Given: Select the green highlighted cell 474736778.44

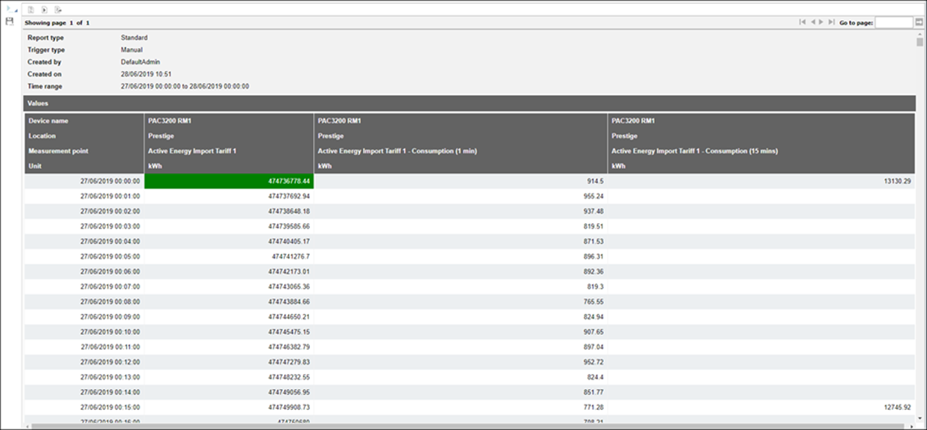Looking at the screenshot, I should pos(229,181).
